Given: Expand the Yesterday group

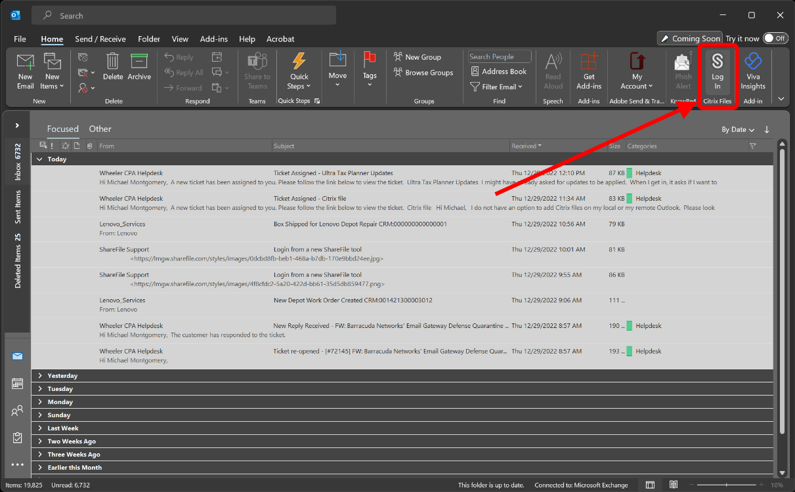Looking at the screenshot, I should (40, 376).
